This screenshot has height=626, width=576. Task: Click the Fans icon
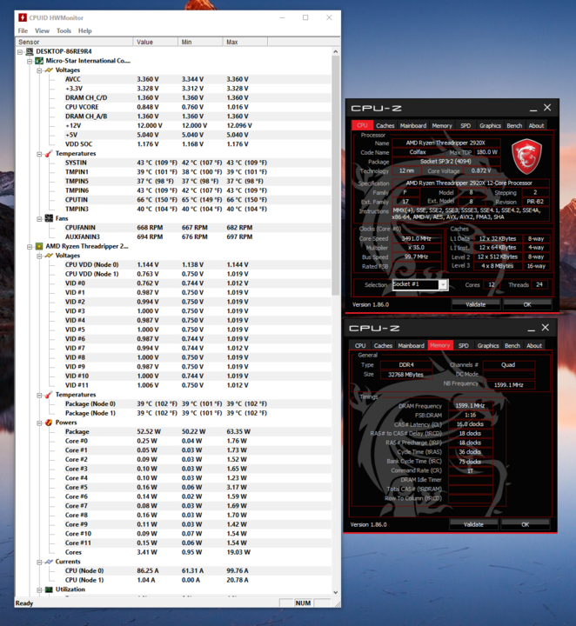point(49,218)
